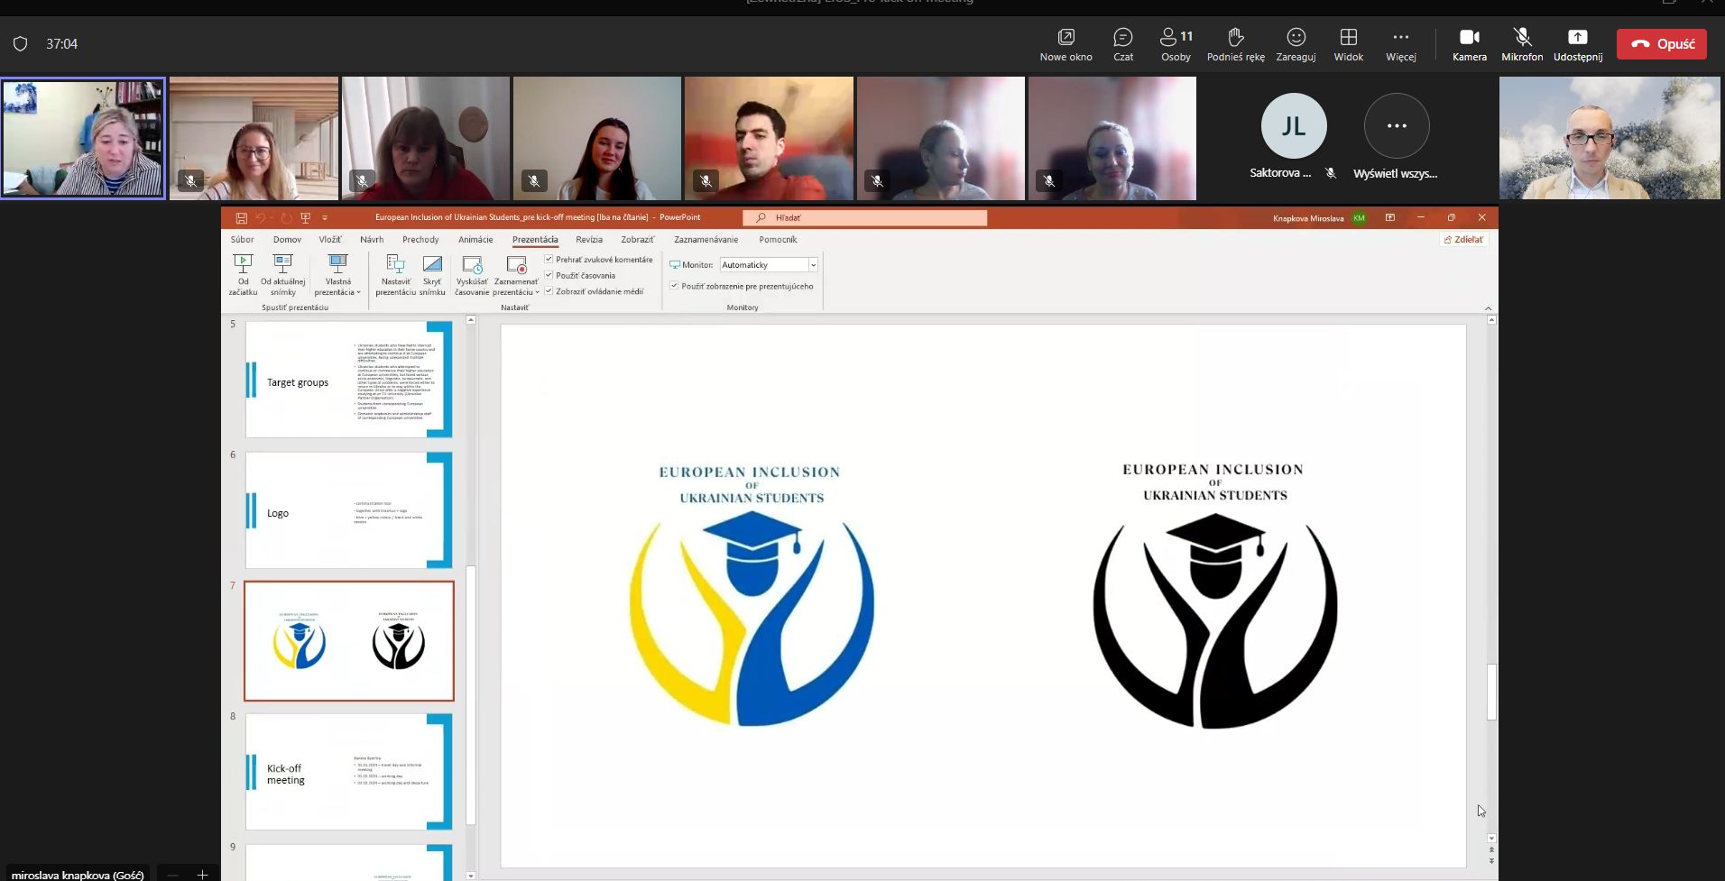Select the Kick-off meeting slide thumbnail
This screenshot has height=881, width=1725.
click(349, 772)
